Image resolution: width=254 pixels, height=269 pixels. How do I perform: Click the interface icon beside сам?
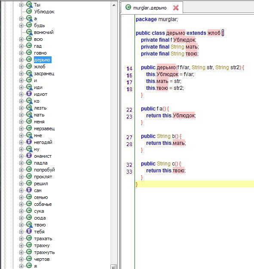coord(29,190)
